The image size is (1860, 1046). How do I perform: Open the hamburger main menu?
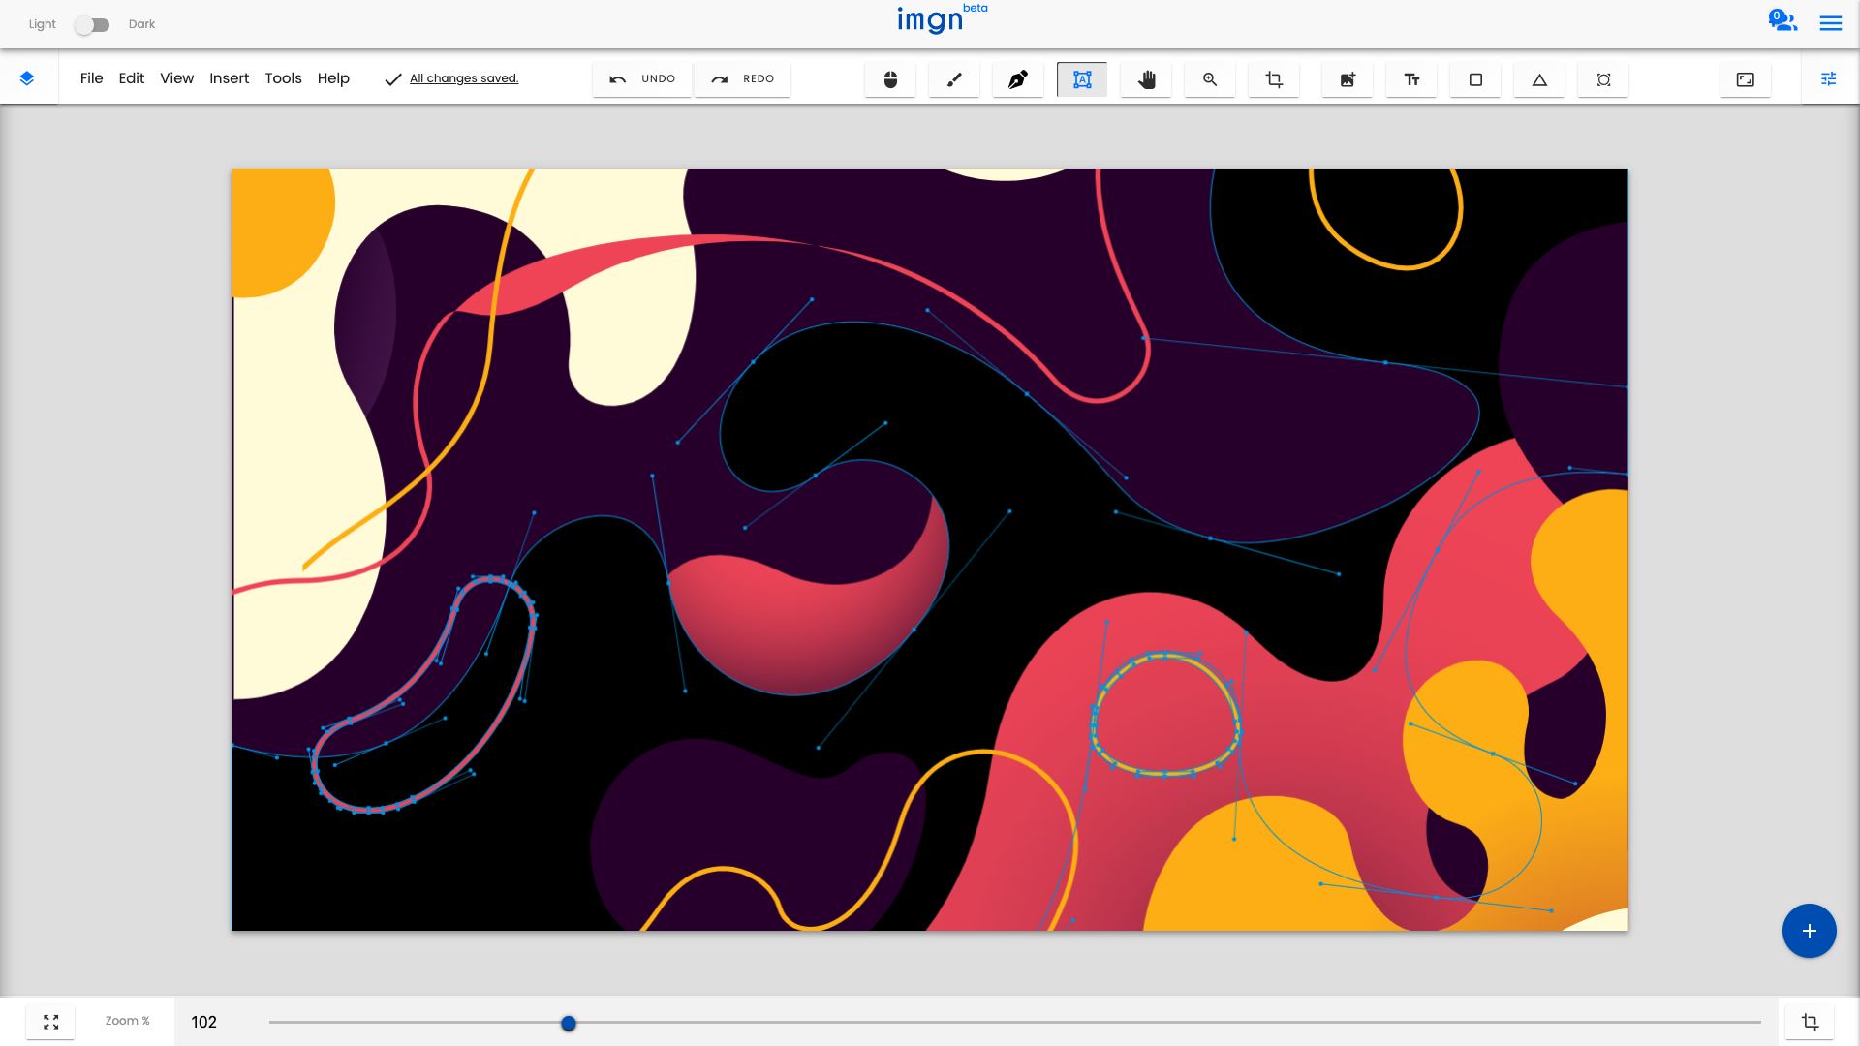click(x=1830, y=23)
